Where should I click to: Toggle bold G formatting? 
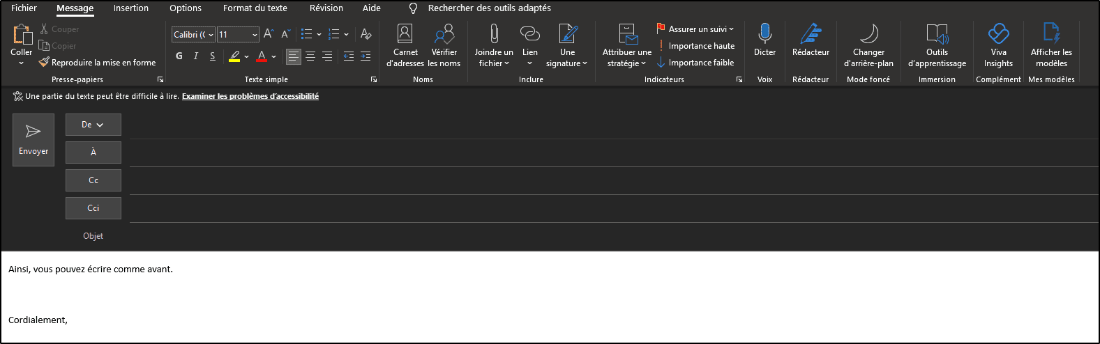coord(179,56)
